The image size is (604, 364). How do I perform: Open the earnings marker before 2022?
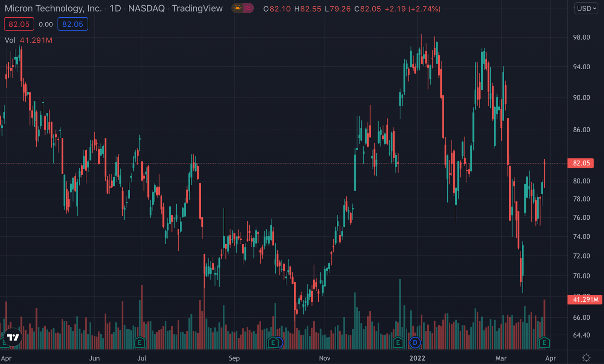398,343
